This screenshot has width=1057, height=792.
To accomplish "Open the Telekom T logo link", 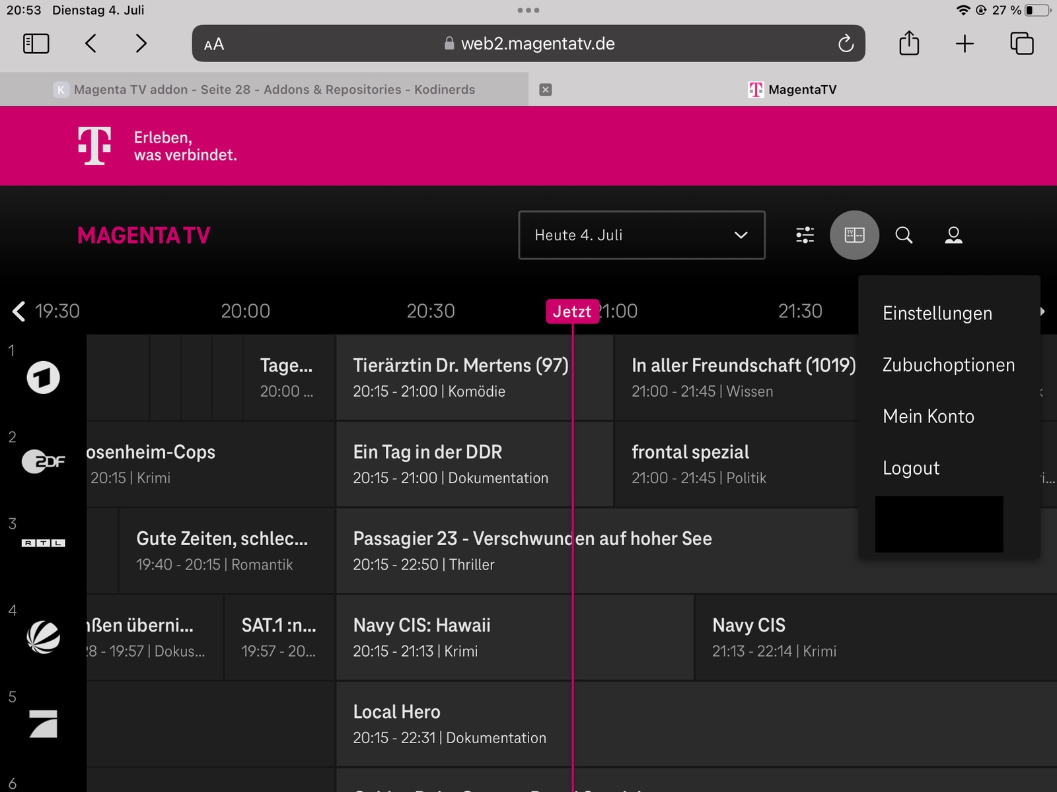I will pyautogui.click(x=94, y=146).
